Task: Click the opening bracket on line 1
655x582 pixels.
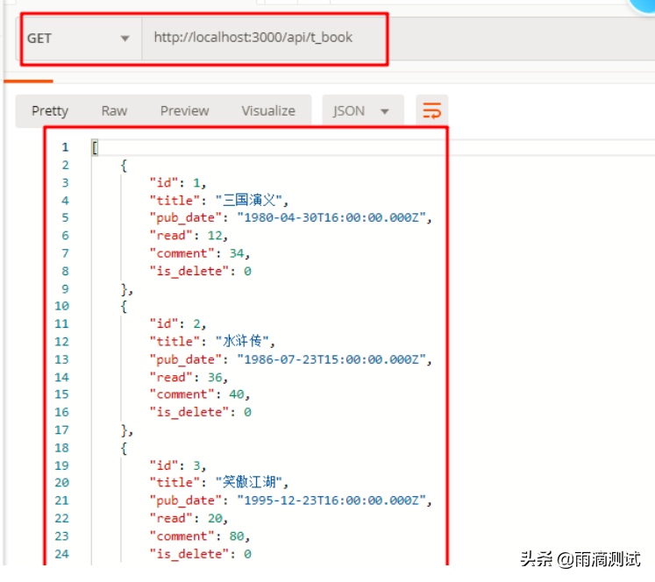Action: [95, 147]
